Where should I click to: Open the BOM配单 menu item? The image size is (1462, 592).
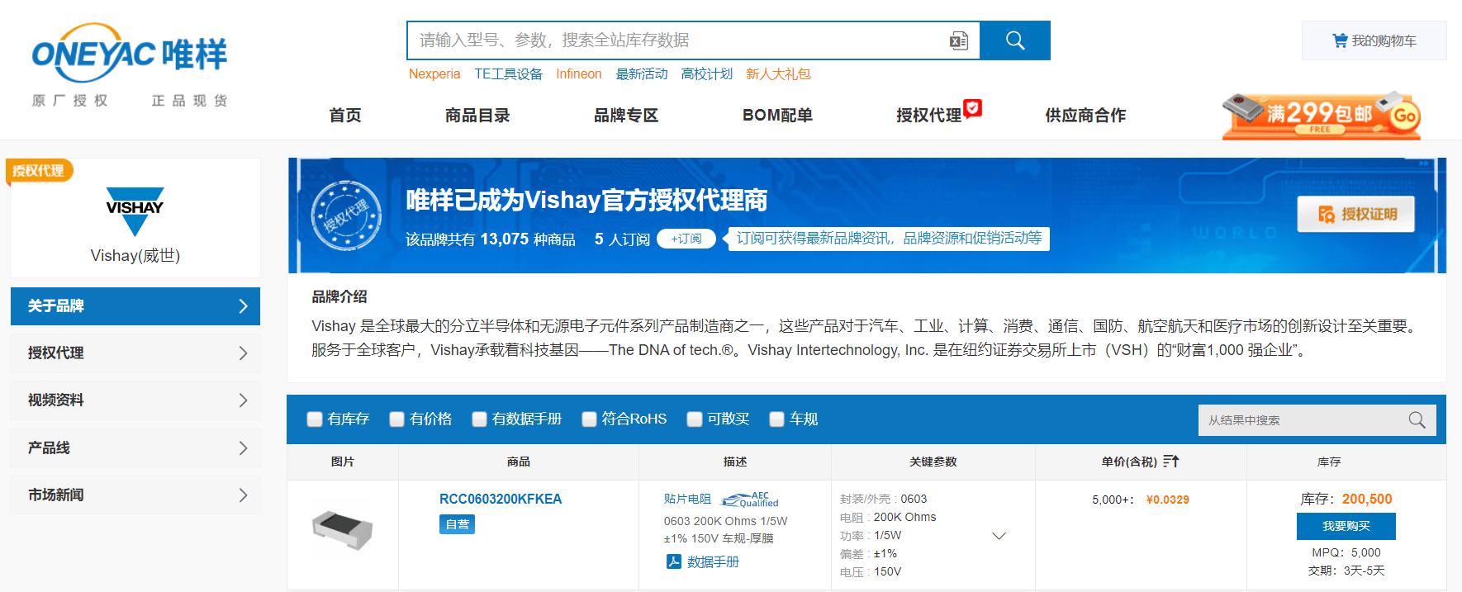(776, 116)
